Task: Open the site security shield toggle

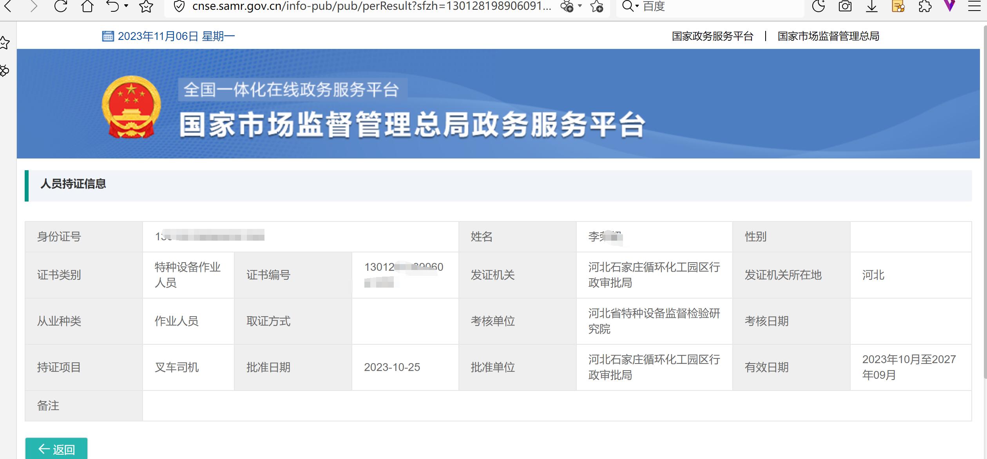Action: [x=179, y=6]
